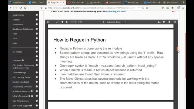The height and width of the screenshot is (109, 194).
Task: Open CSU Student Community and Resource Hub
Action: pos(23,67)
